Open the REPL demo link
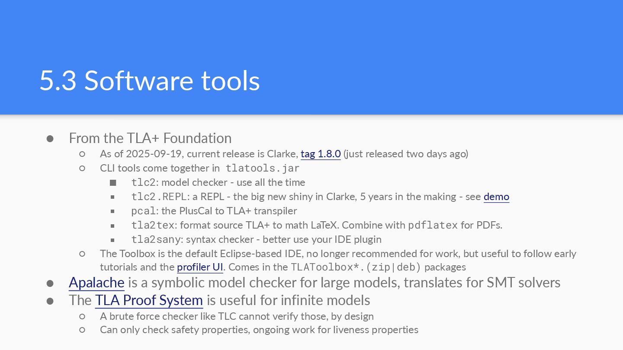 [x=496, y=197]
